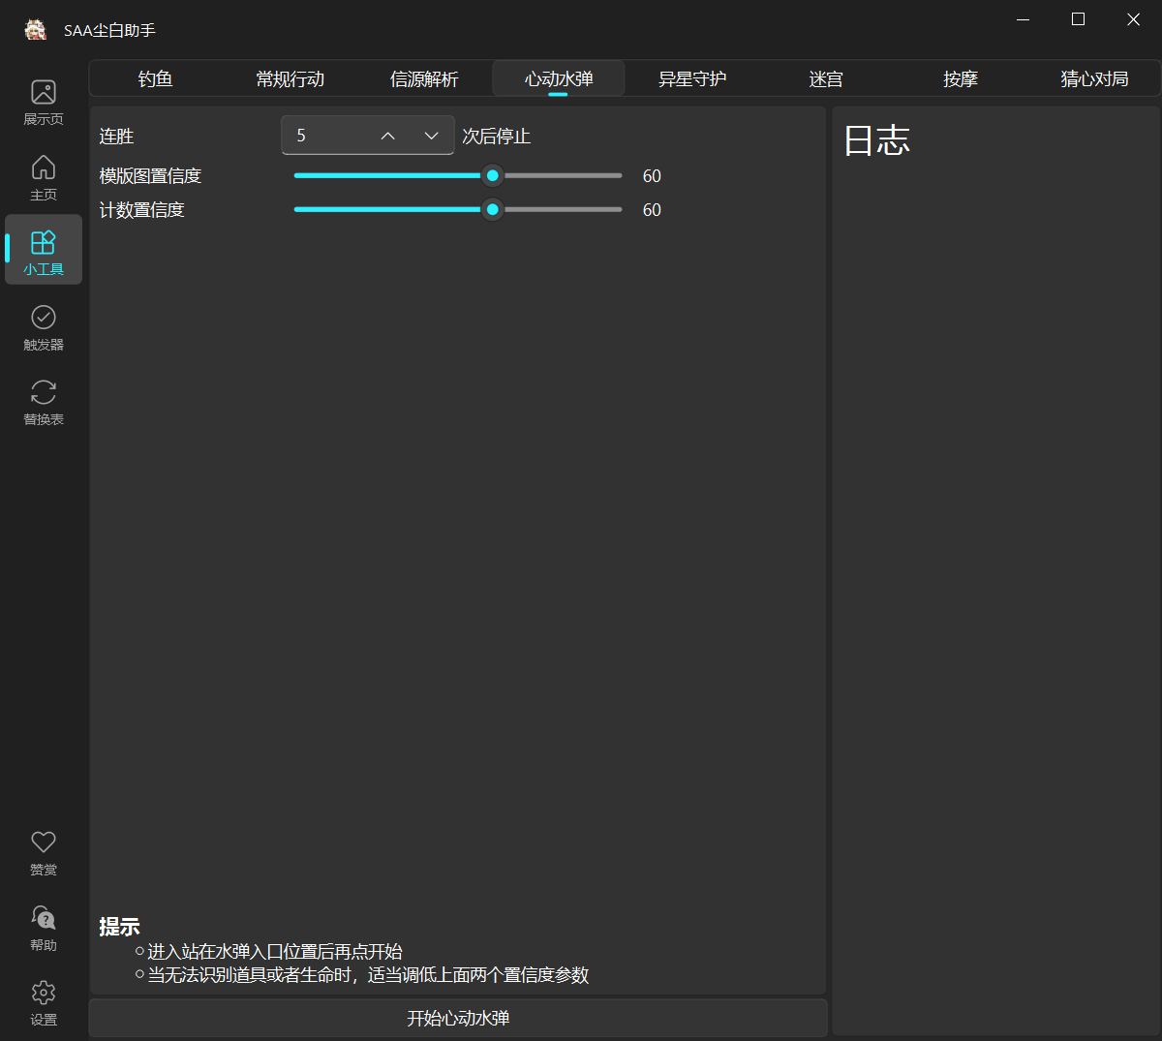The image size is (1162, 1041).
Task: Decrease 连胜 count with down arrow
Action: click(432, 136)
